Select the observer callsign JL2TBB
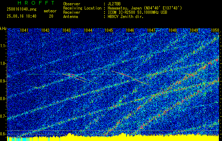Viewport: 222px width, 141px height. point(114,4)
